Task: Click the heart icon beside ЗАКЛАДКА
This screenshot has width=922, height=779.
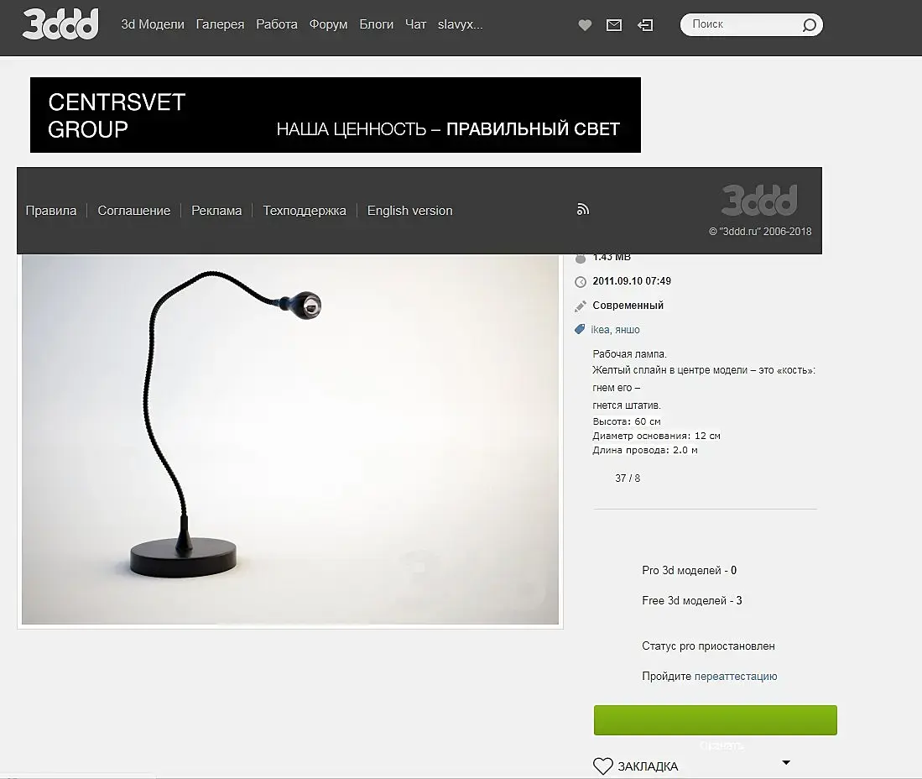Action: coord(602,766)
